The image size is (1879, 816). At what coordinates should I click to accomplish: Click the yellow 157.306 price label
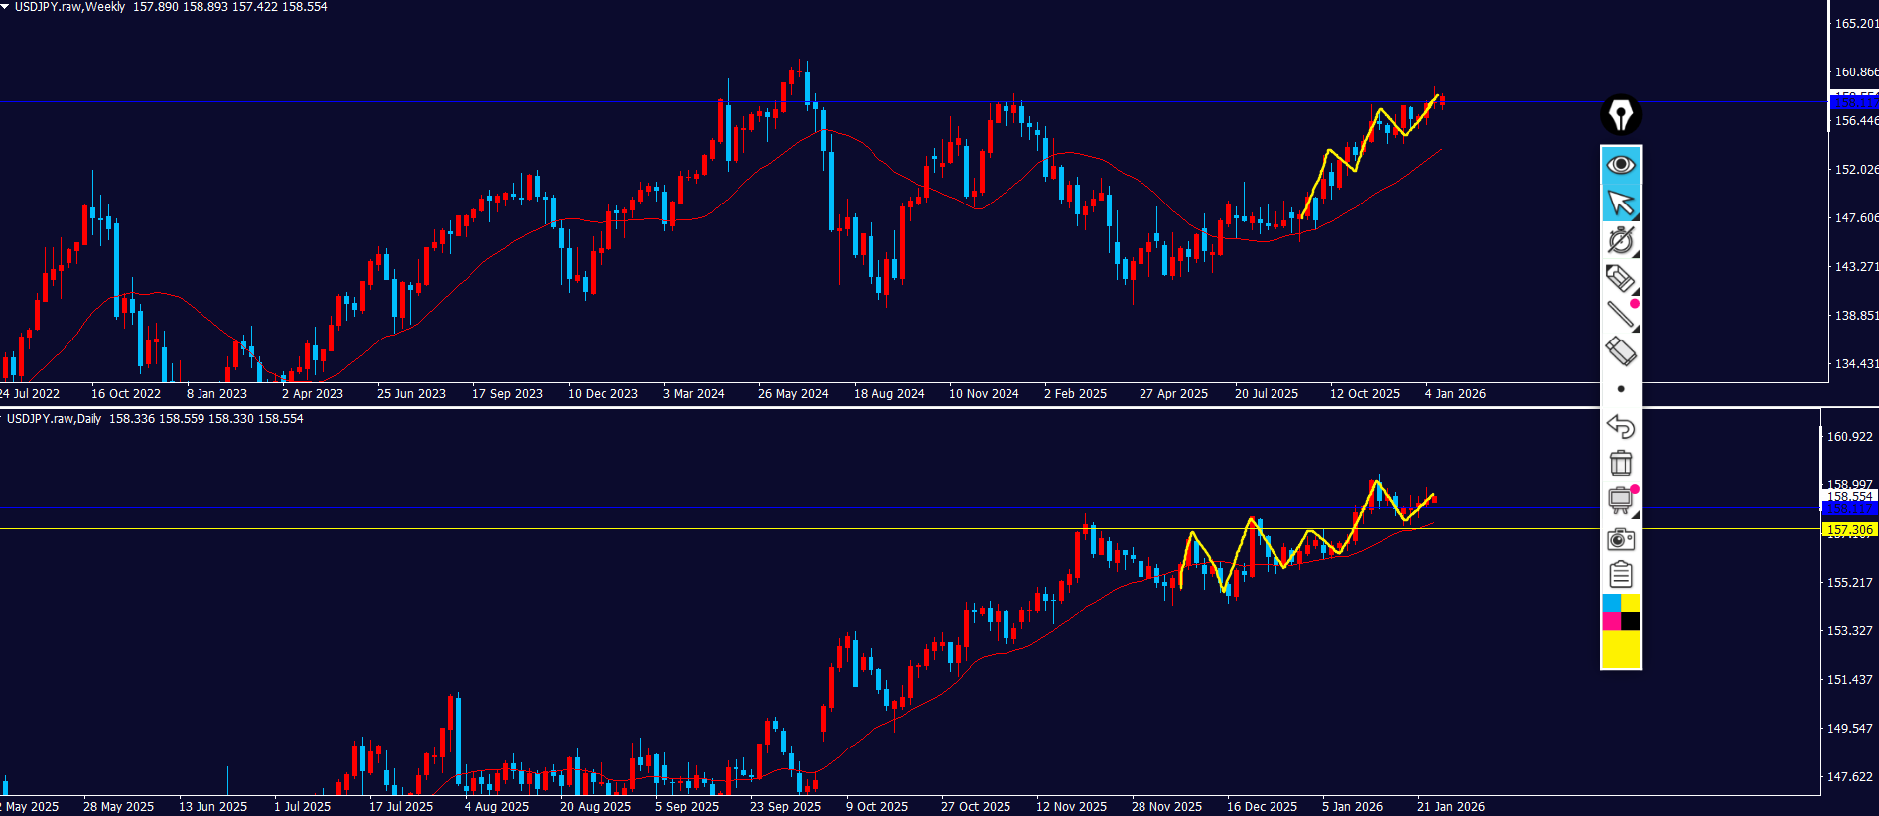1849,530
